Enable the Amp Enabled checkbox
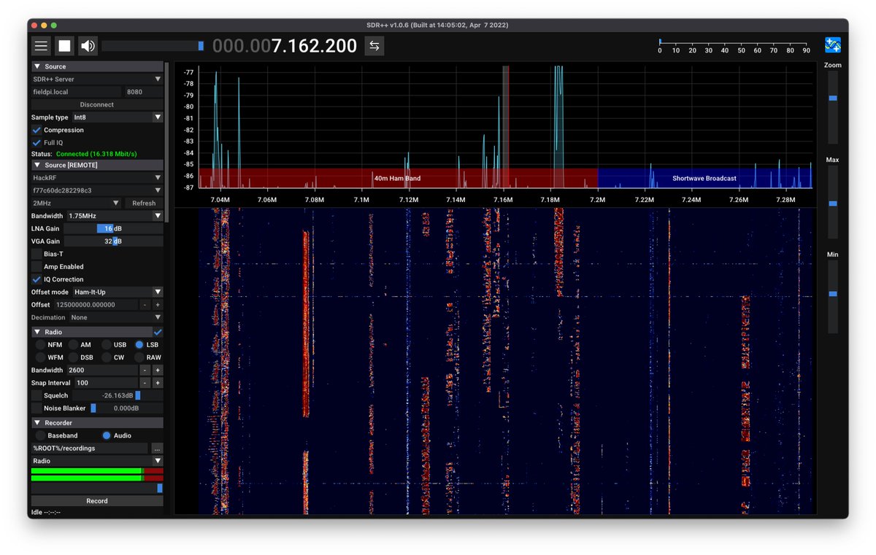This screenshot has height=555, width=876. [x=36, y=266]
